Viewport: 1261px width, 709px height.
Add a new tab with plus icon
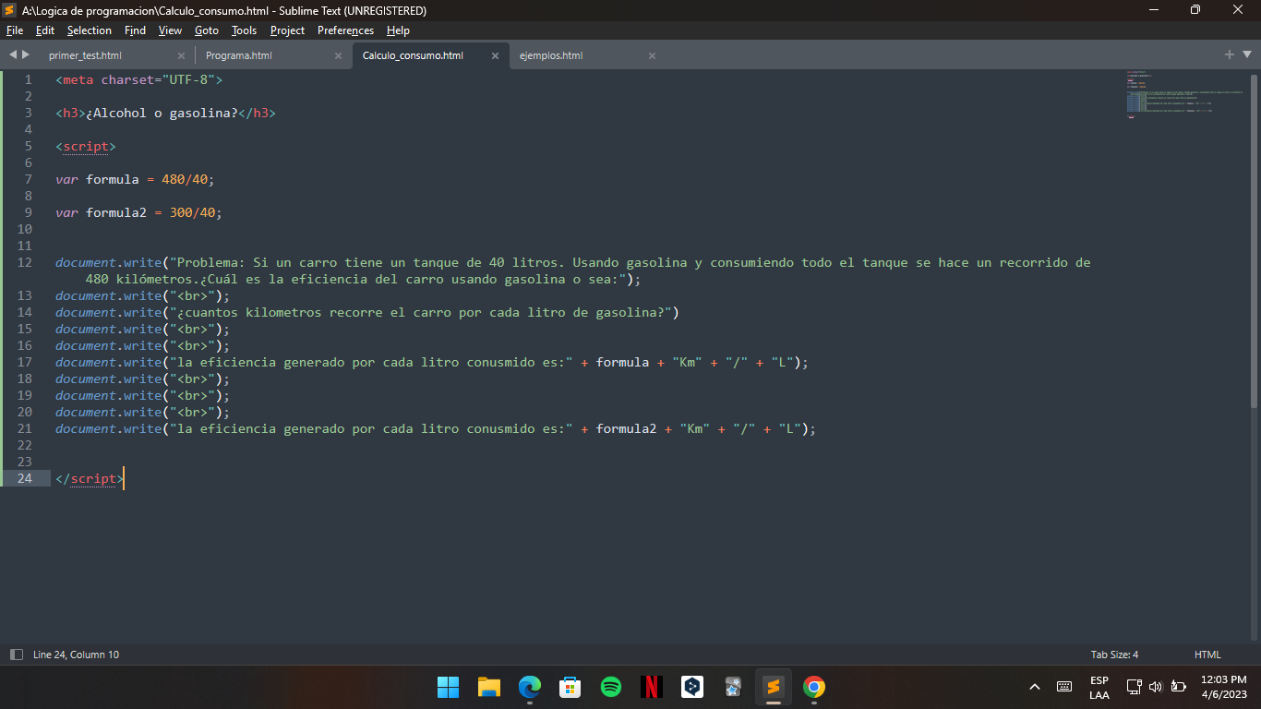[1230, 54]
